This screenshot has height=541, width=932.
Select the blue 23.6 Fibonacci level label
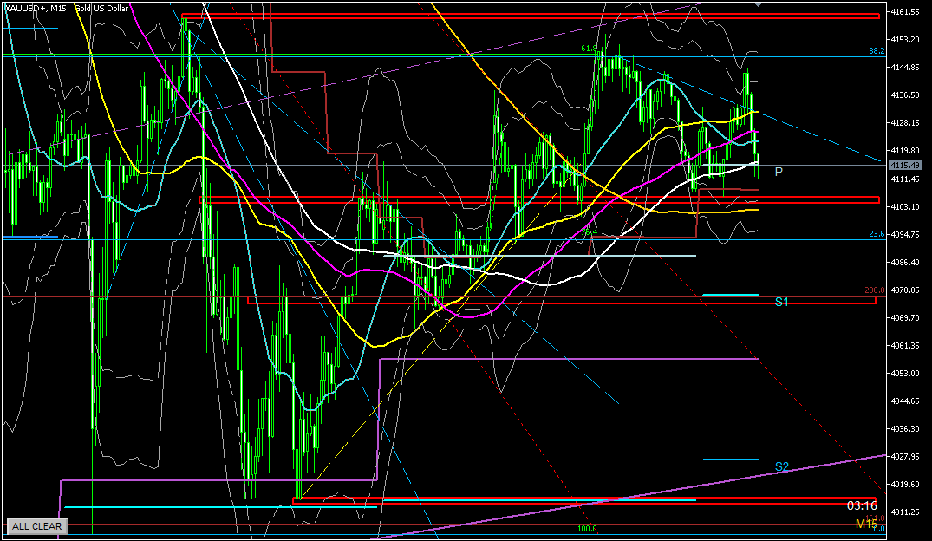click(876, 235)
